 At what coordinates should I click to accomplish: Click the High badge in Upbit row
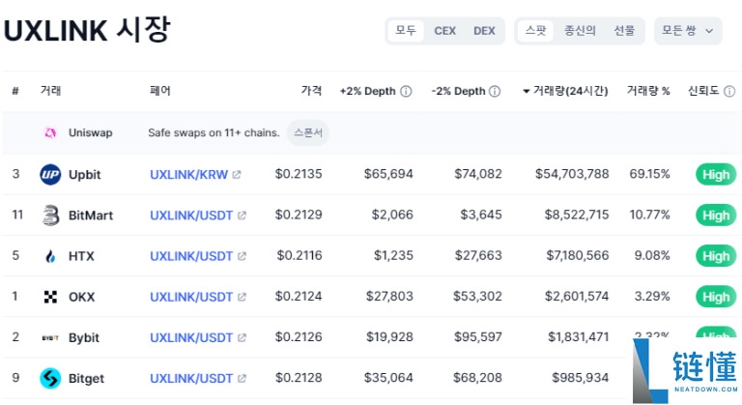coord(716,175)
